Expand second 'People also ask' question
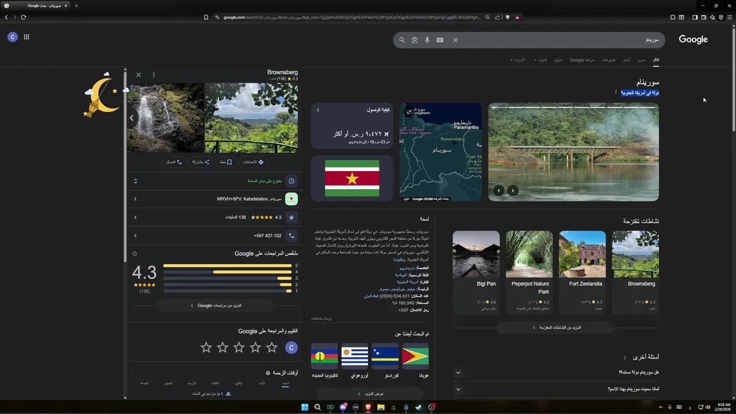Screen dimensions: 736x414 (x=555, y=389)
